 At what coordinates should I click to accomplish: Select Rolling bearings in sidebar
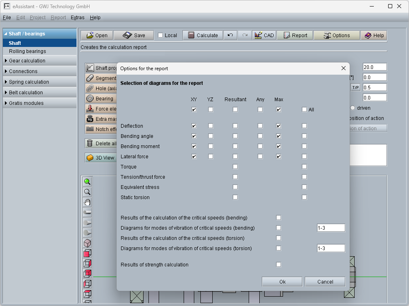(x=27, y=51)
